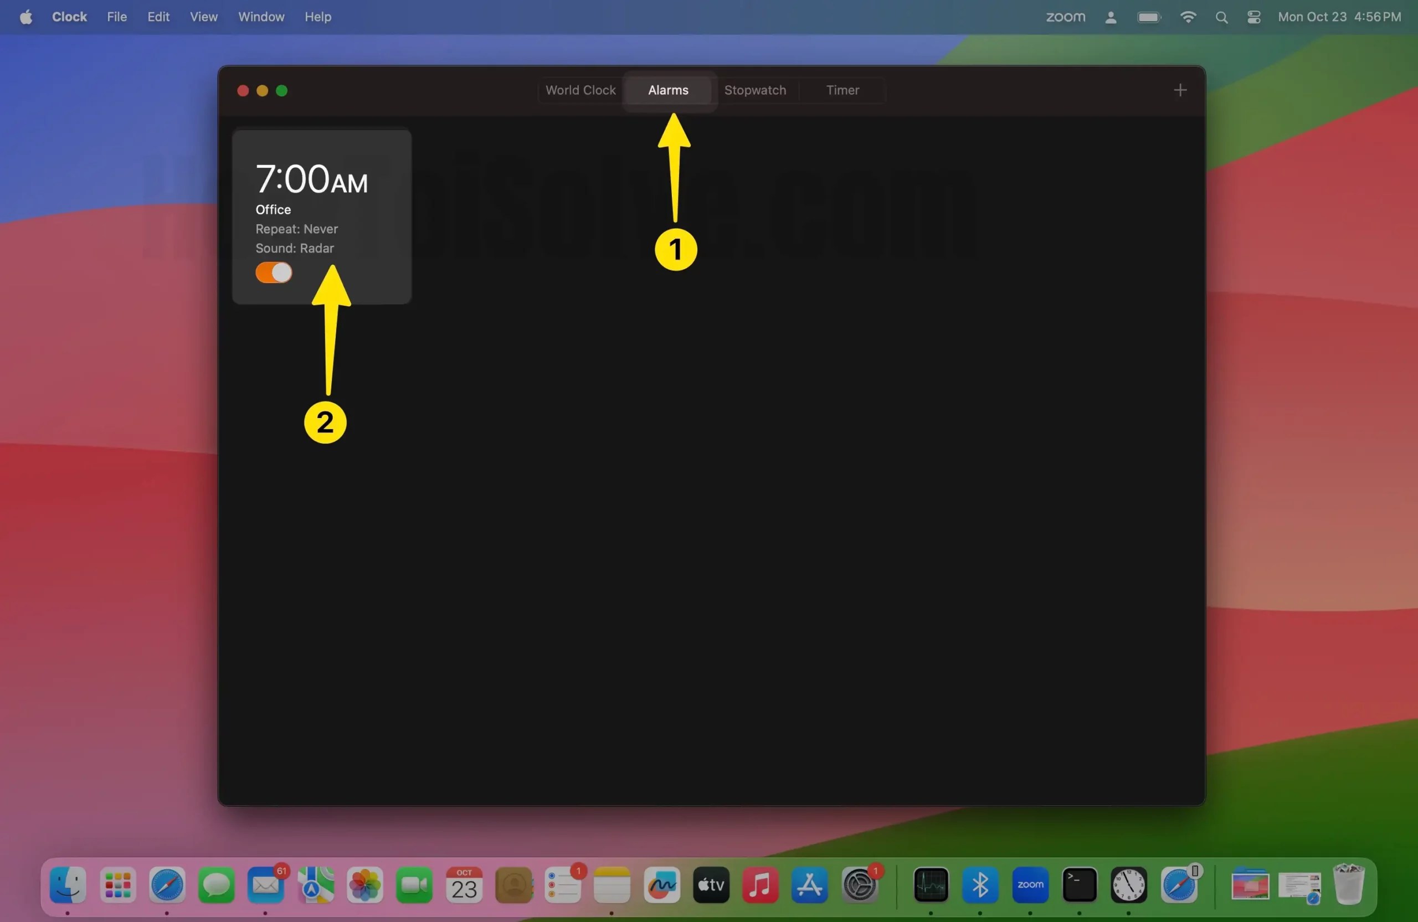
Task: Disable the Office 7:00 AM alarm
Action: coord(274,272)
